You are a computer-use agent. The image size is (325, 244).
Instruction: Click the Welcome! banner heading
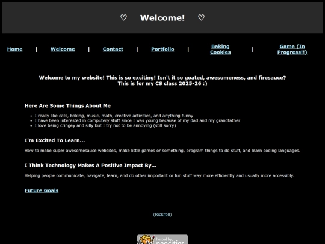162,18
